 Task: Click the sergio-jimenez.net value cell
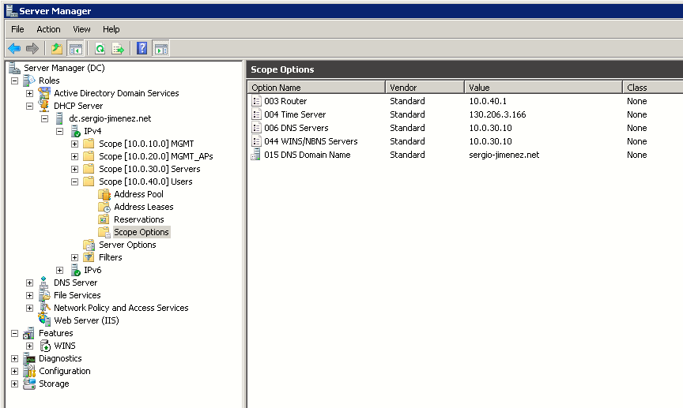click(504, 155)
